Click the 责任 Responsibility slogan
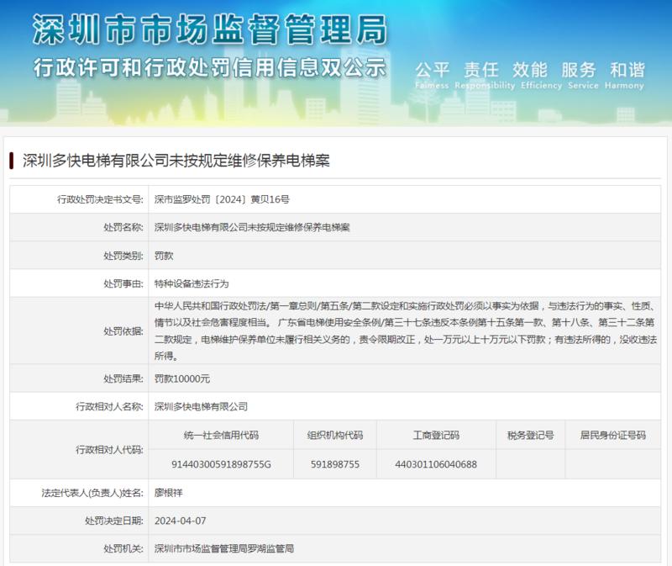Screen dimensions: 672x566 [x=485, y=76]
